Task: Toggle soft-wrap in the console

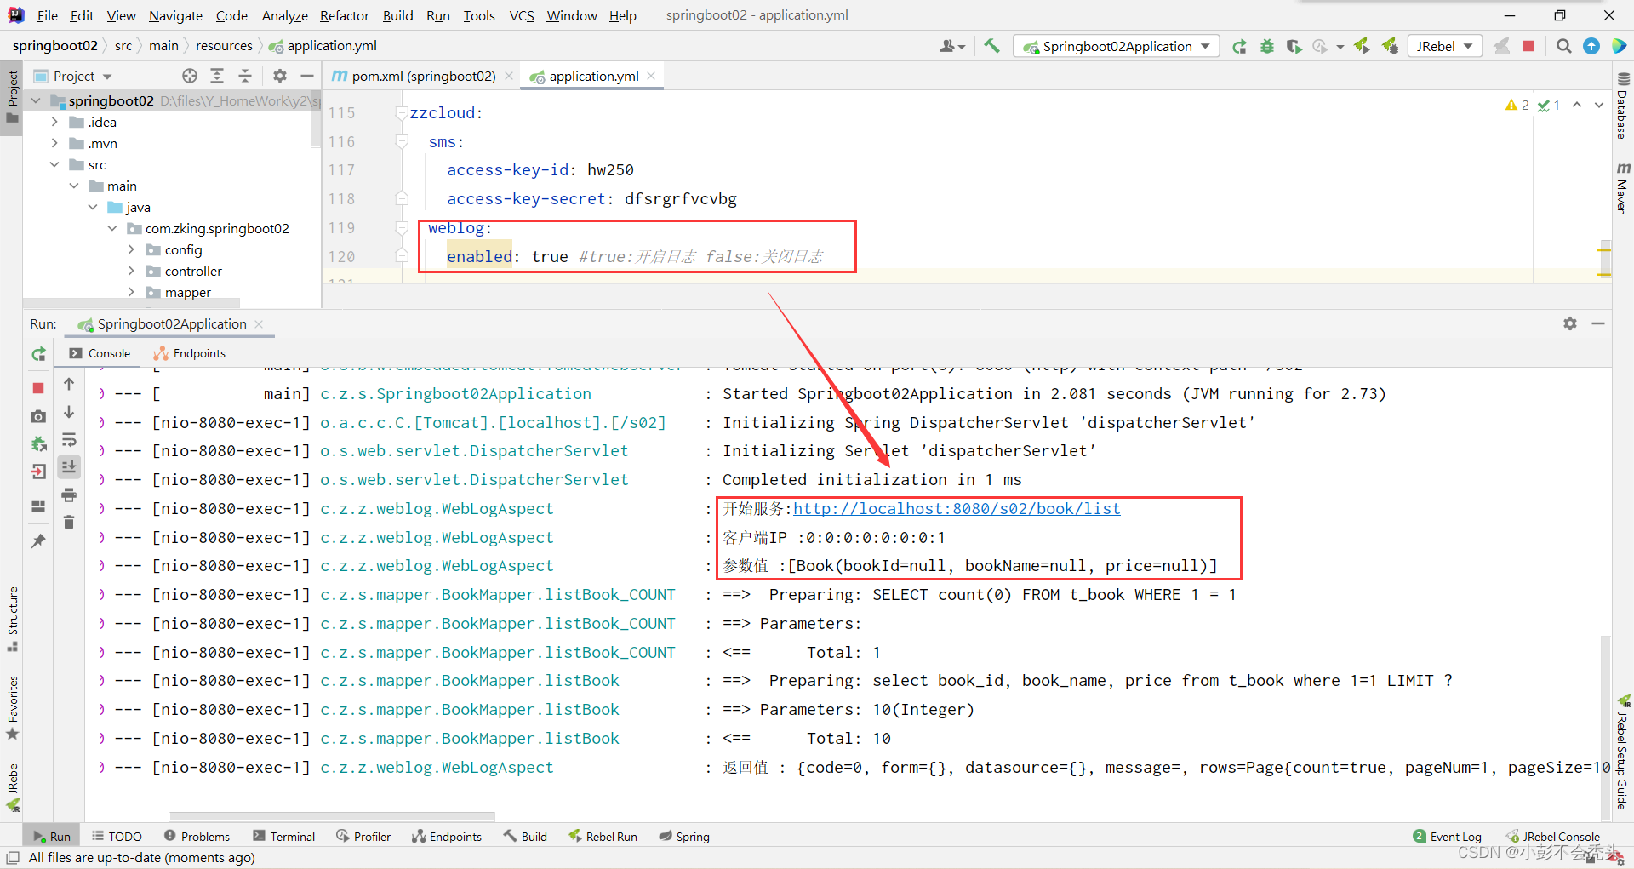Action: pyautogui.click(x=69, y=440)
